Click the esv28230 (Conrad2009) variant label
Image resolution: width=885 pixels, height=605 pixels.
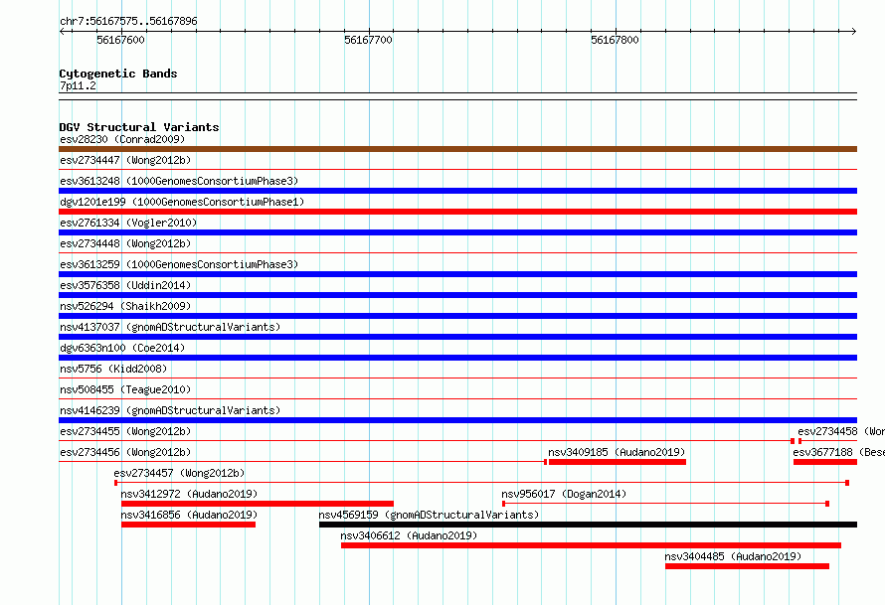click(x=122, y=139)
